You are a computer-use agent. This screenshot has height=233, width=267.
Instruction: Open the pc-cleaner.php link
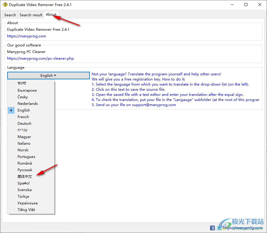pyautogui.click(x=40, y=58)
